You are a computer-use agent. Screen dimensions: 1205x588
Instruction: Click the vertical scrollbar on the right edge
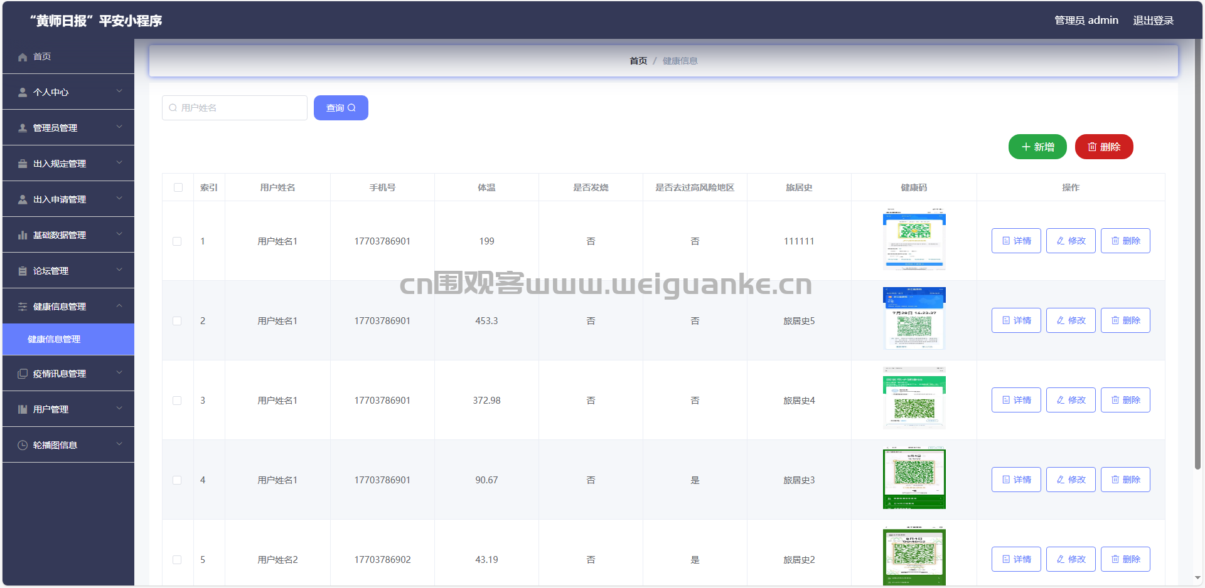pyautogui.click(x=1197, y=251)
